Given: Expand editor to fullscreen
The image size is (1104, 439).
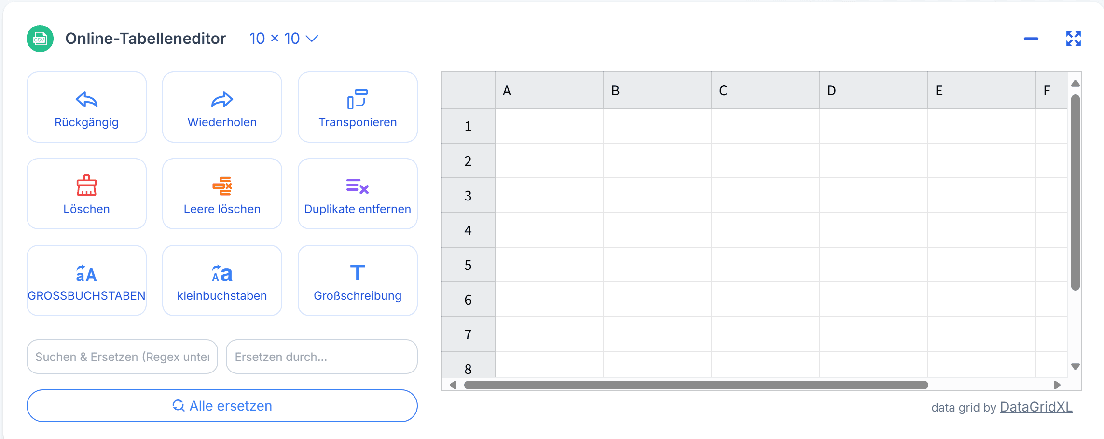Looking at the screenshot, I should pyautogui.click(x=1074, y=39).
